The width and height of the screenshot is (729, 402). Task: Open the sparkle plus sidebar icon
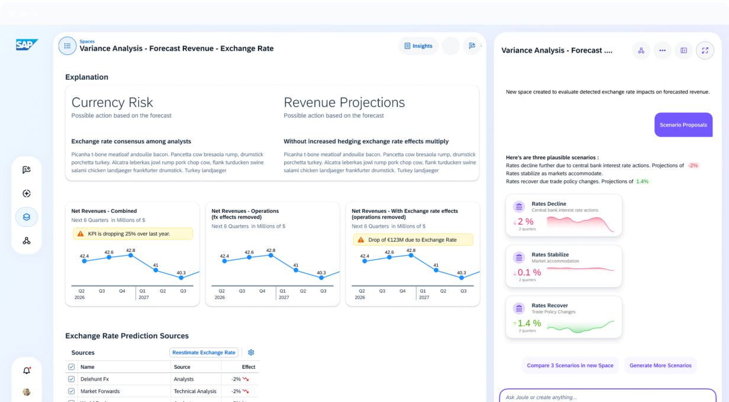click(x=27, y=193)
